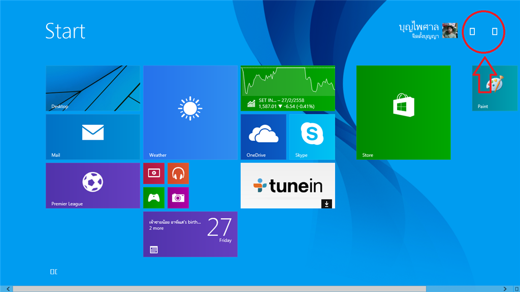The height and width of the screenshot is (292, 520).
Task: Open the Desktop tile
Action: point(93,88)
